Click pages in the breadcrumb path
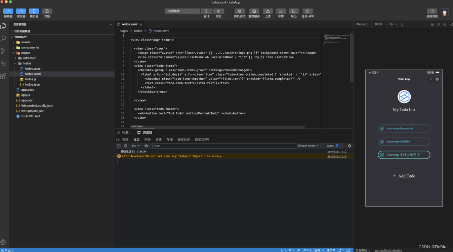 click(x=124, y=31)
